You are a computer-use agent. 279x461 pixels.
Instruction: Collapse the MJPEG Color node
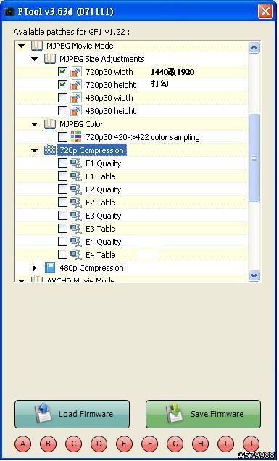click(x=35, y=124)
